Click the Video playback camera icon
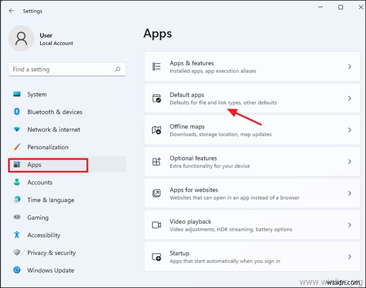This screenshot has width=366, height=288. [x=156, y=225]
